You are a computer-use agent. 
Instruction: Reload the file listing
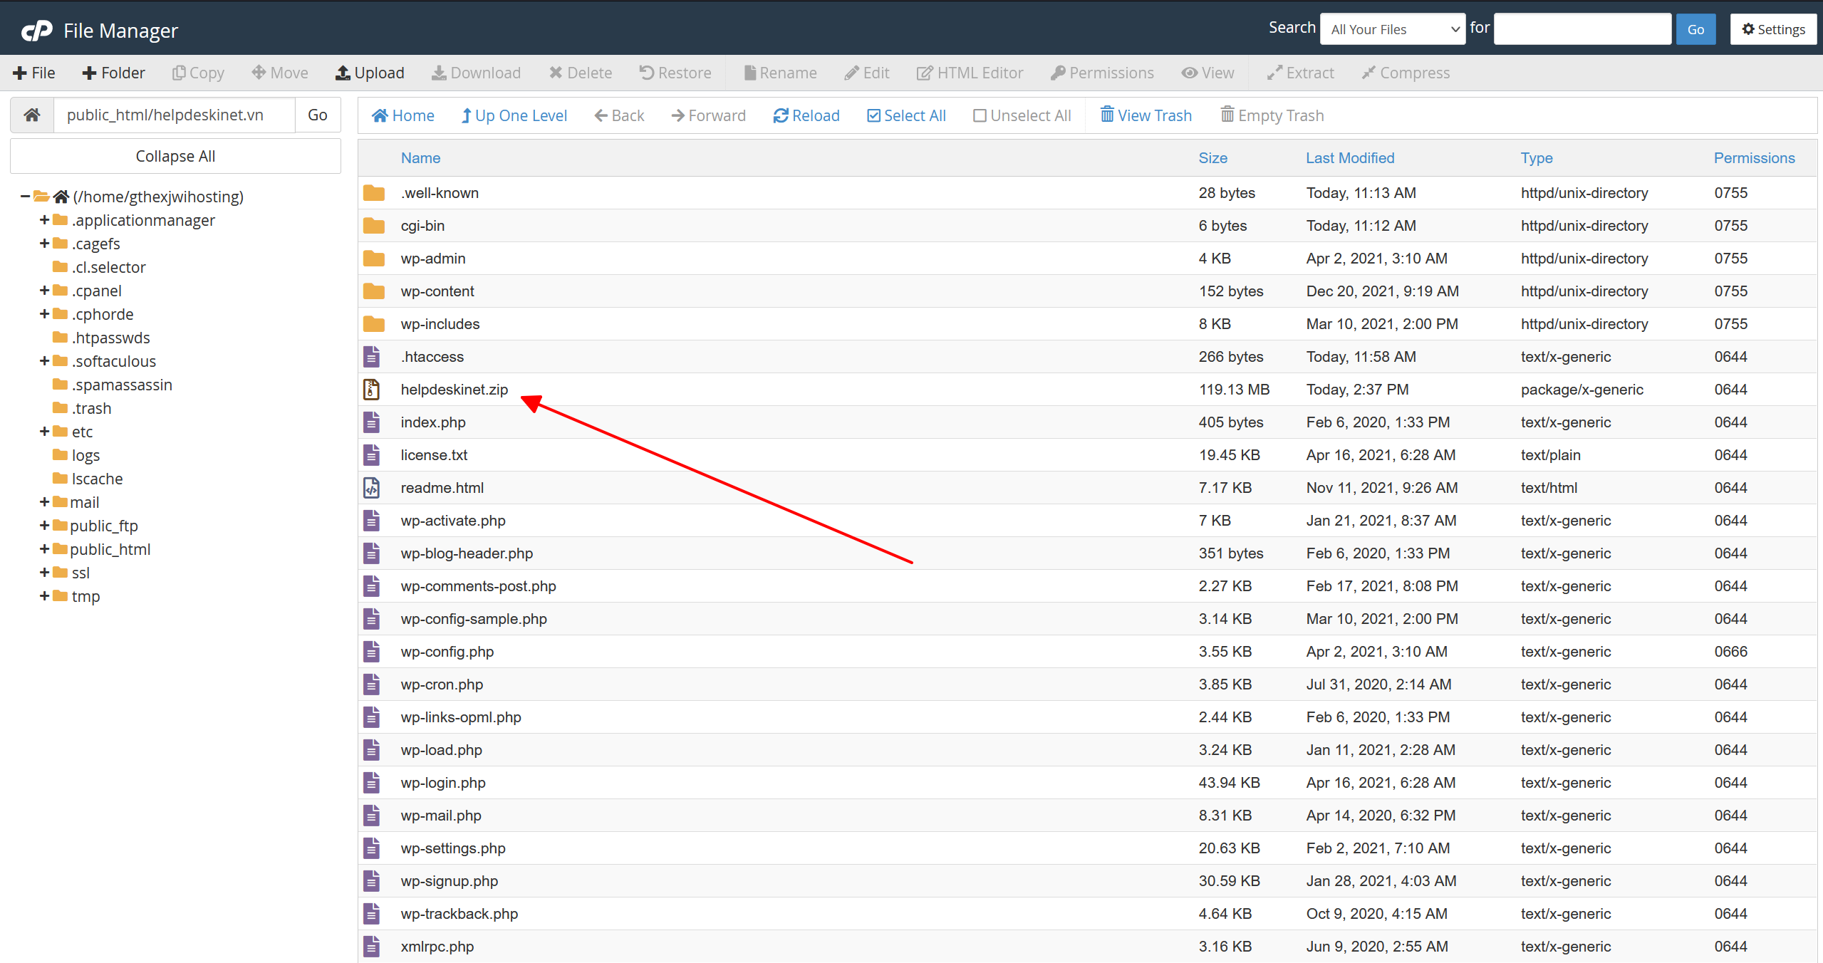pos(806,115)
